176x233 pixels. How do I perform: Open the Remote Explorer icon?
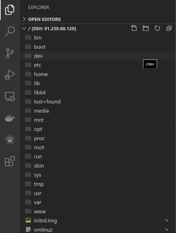pyautogui.click(x=10, y=96)
